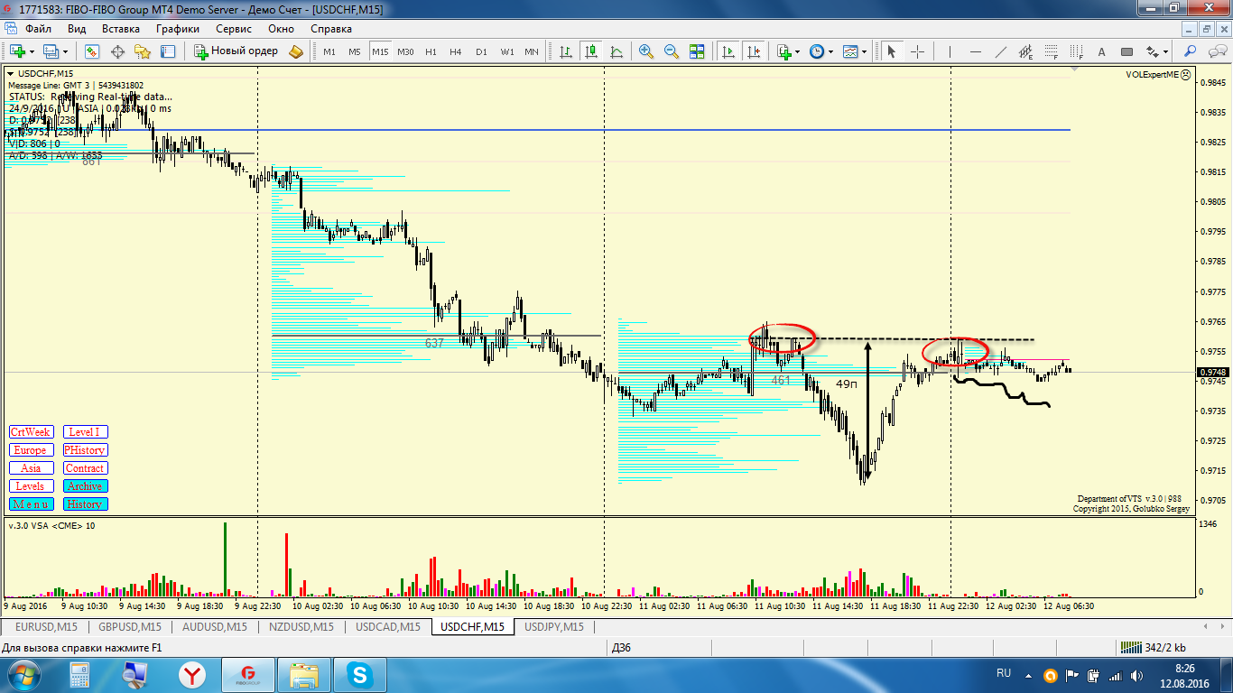
Task: Switch chart to line chart icon
Action: pyautogui.click(x=617, y=51)
